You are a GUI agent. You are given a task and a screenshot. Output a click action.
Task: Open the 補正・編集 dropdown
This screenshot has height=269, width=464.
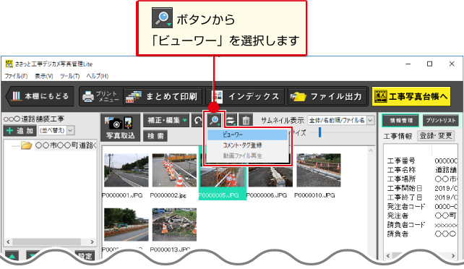click(x=166, y=120)
